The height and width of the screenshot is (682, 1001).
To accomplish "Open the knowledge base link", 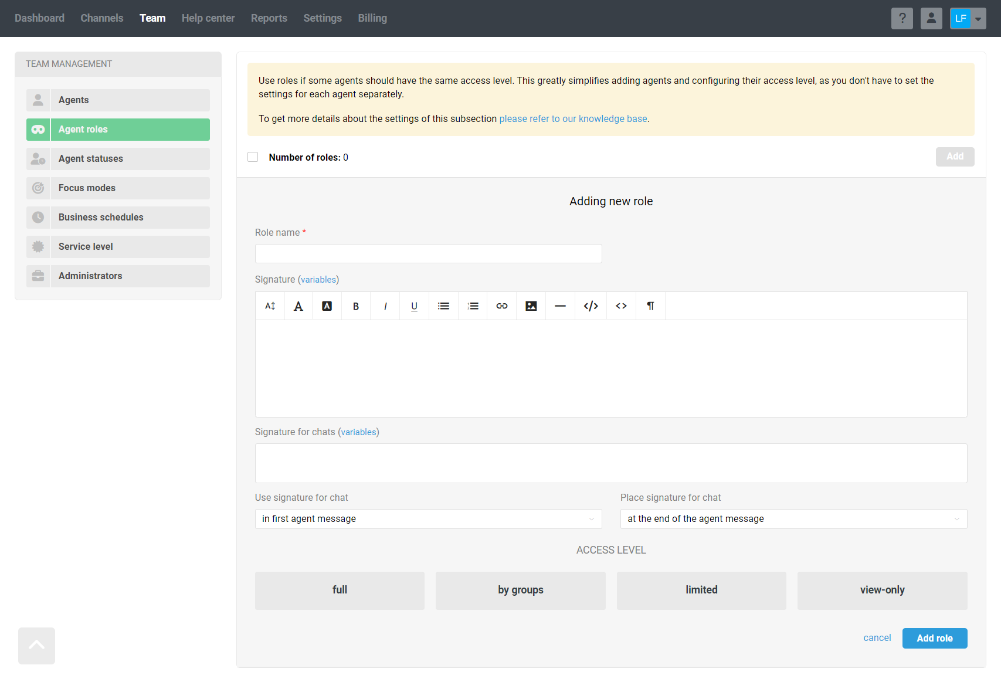I will (x=574, y=119).
